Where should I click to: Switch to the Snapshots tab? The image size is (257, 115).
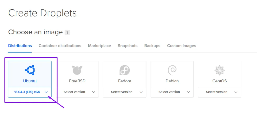[x=128, y=46]
